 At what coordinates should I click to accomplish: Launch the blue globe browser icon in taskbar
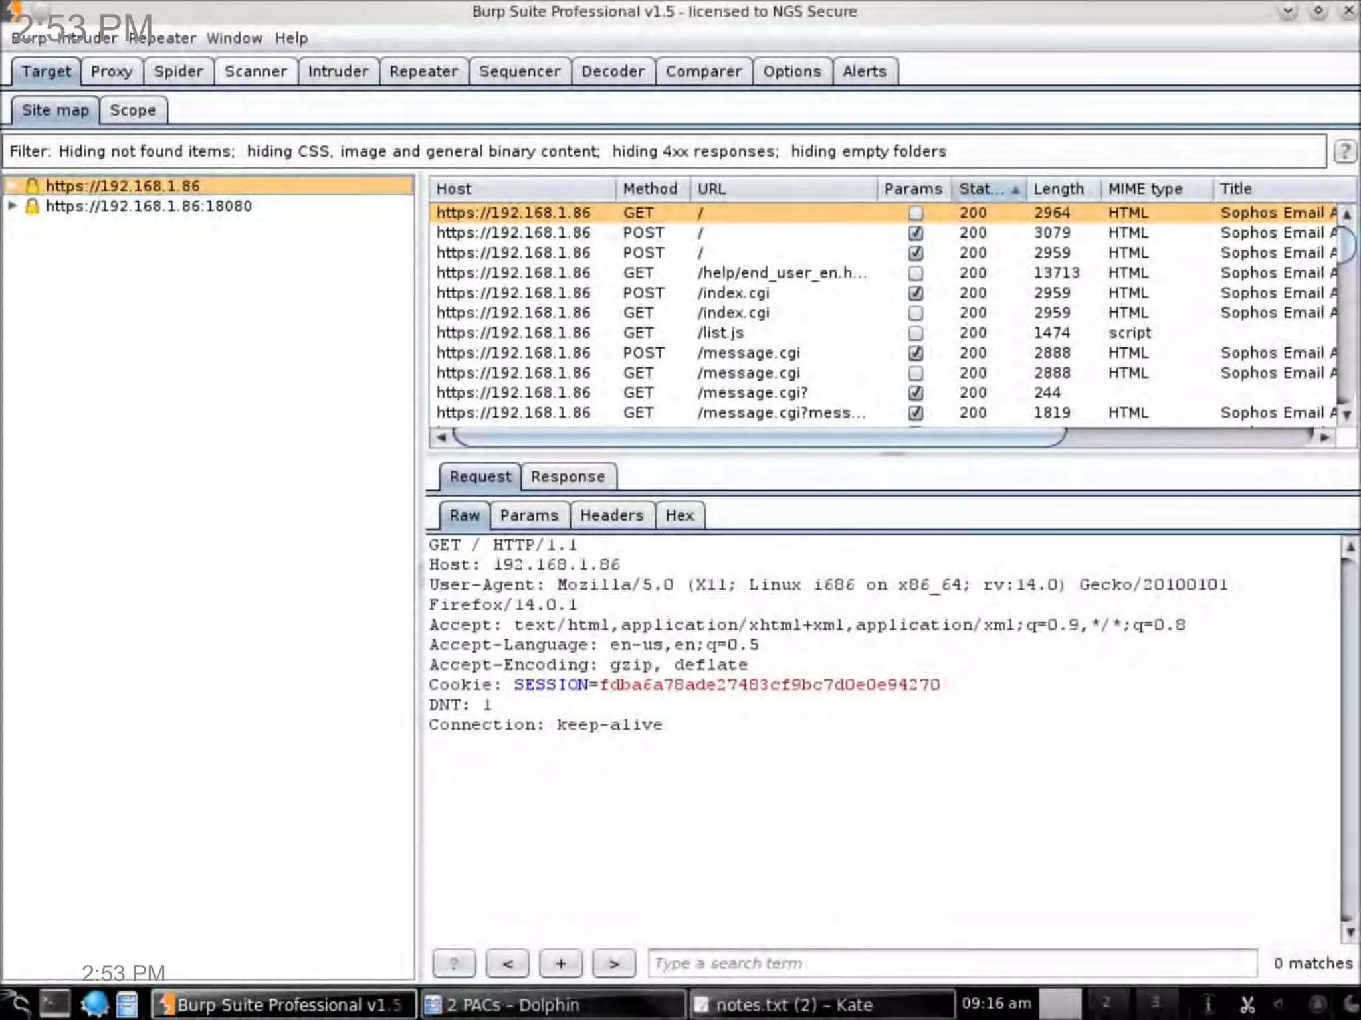pos(94,1005)
